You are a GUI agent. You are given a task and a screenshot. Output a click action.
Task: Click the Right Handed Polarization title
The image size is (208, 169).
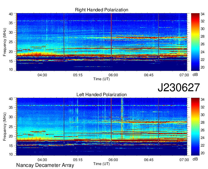click(102, 10)
